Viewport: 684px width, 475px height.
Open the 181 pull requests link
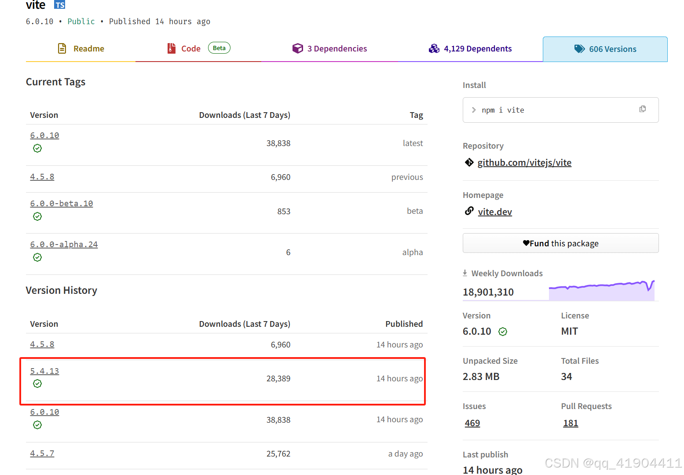(571, 423)
